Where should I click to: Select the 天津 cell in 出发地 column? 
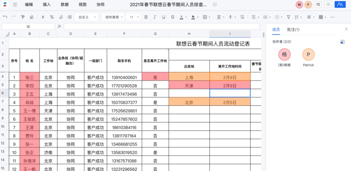pos(189,85)
